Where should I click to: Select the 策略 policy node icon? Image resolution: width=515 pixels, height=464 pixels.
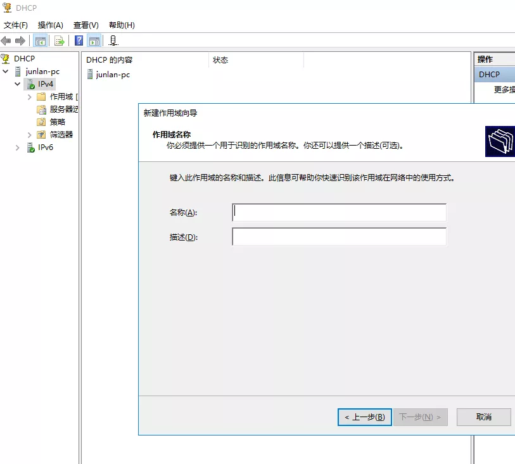click(41, 122)
